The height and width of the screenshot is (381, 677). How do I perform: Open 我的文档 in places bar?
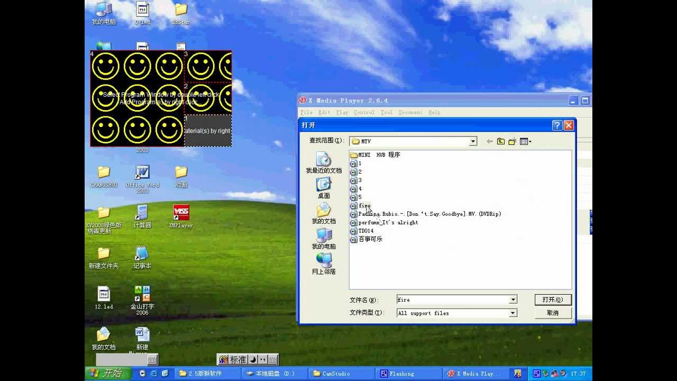click(324, 214)
